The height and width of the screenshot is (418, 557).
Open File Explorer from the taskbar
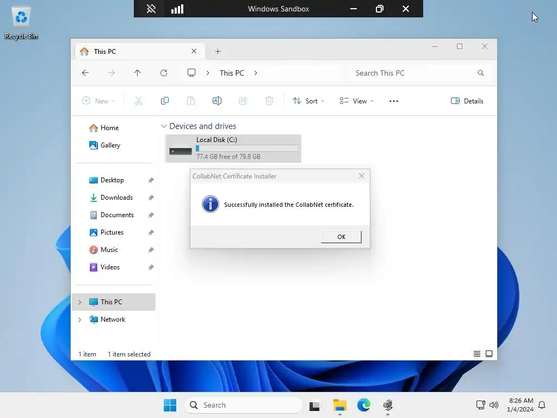(339, 405)
